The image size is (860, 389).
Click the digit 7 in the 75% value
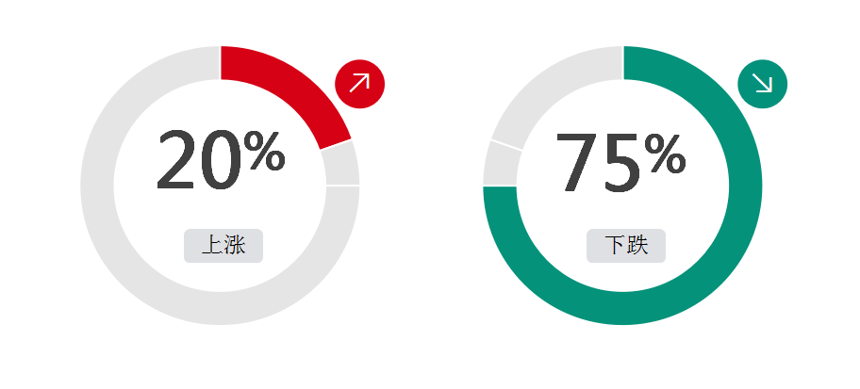tap(577, 162)
